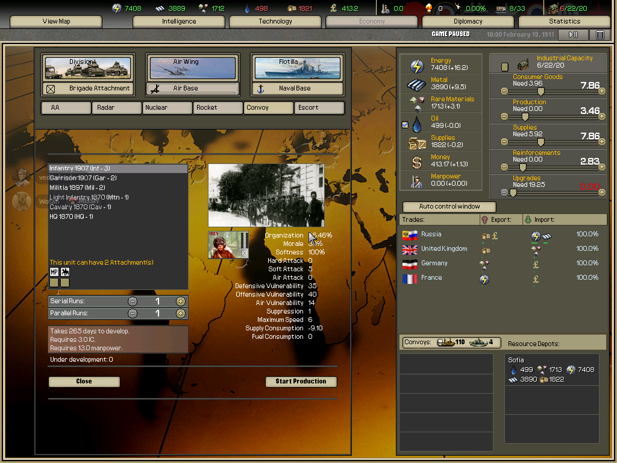Open the Intelligence tab
Viewport: 617px width, 463px height.
[x=178, y=21]
